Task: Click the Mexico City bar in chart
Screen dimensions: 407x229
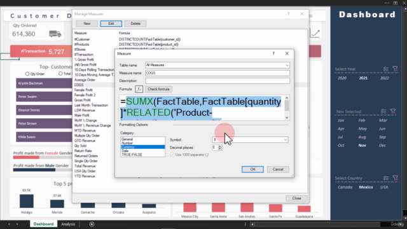Action: coord(190,207)
